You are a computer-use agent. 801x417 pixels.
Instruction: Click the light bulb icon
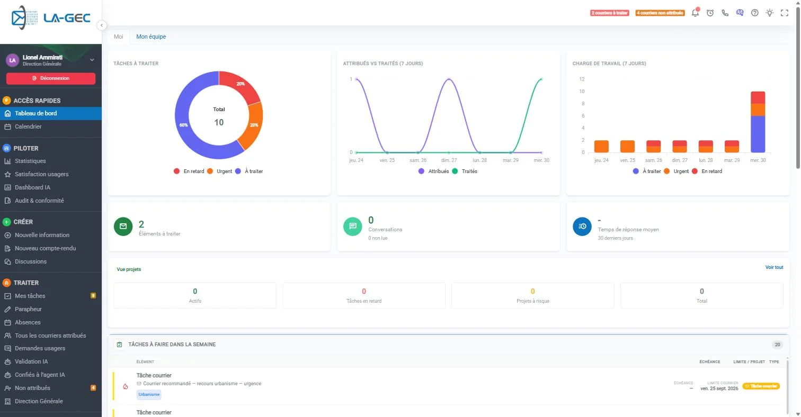tap(770, 13)
